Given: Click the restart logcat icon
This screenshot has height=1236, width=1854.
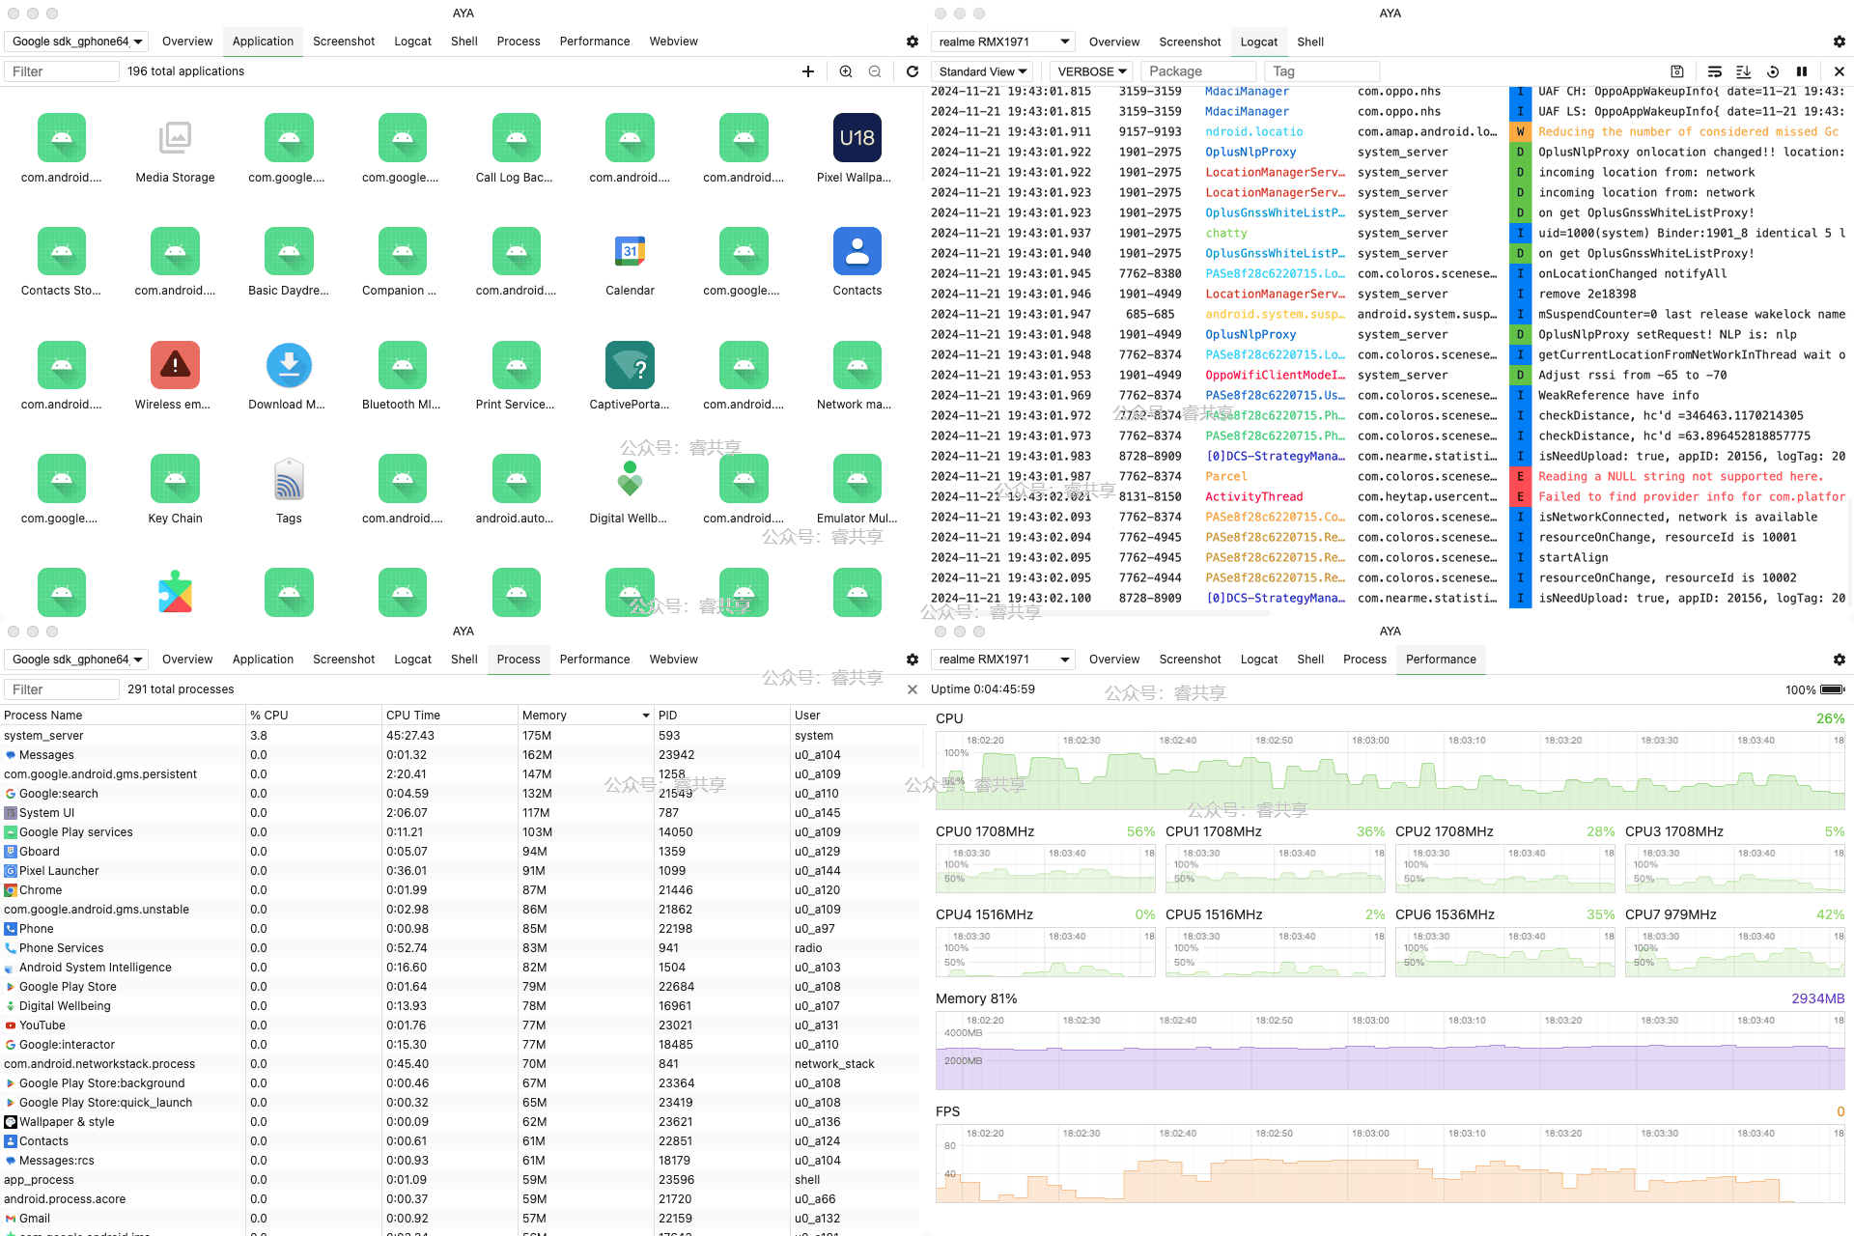Looking at the screenshot, I should click(x=1773, y=71).
